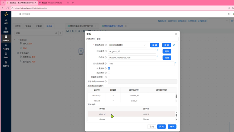The image size is (234, 132).
Task: Click help icon next to 标志字段(keyfound) label
Action: 106,82
